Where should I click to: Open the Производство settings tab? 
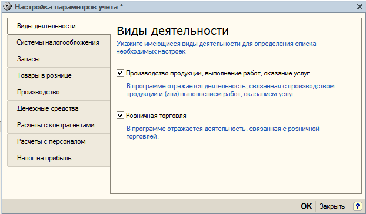pyautogui.click(x=59, y=92)
